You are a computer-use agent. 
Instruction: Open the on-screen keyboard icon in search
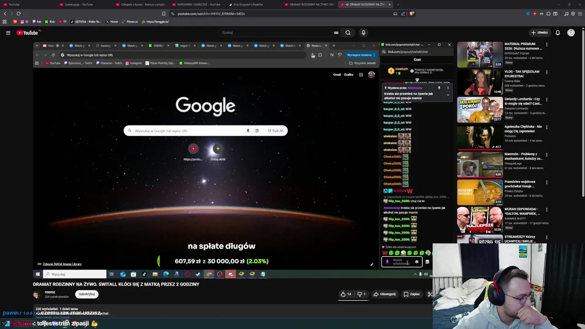336,32
